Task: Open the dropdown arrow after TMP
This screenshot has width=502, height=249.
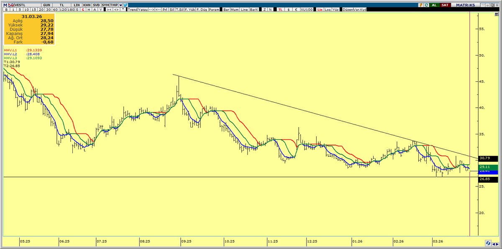Action: [x=120, y=5]
